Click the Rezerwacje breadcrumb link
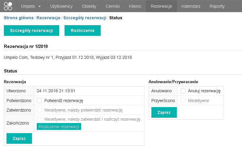The height and width of the screenshot is (155, 242). [48, 18]
